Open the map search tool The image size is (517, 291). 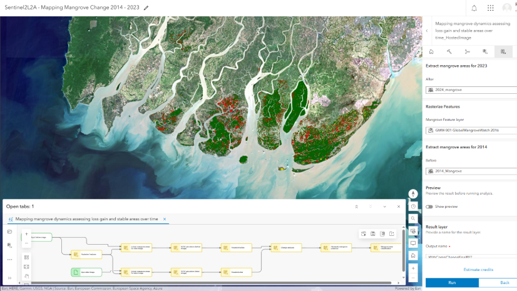click(x=413, y=218)
